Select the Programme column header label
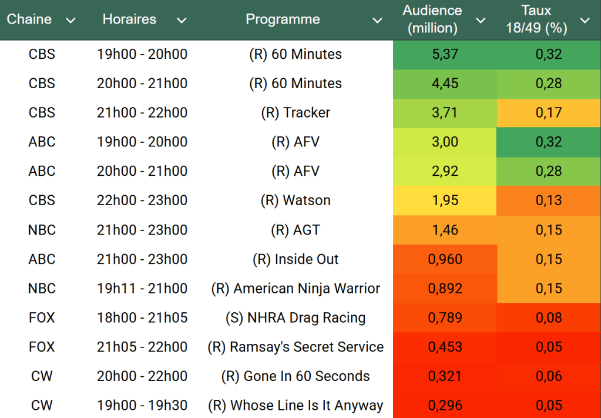The image size is (601, 418). click(283, 19)
